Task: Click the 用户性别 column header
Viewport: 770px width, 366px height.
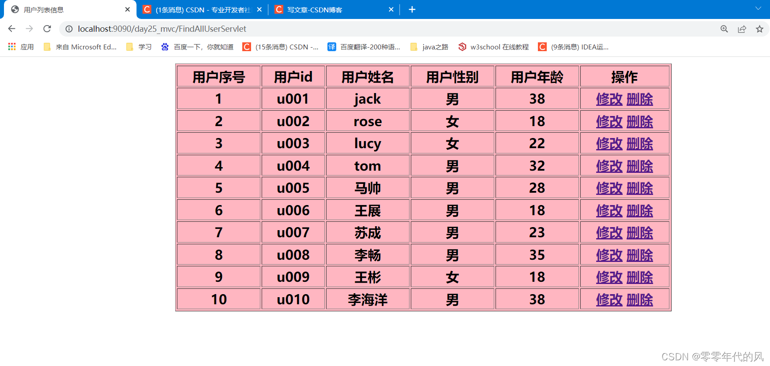Action: [453, 77]
